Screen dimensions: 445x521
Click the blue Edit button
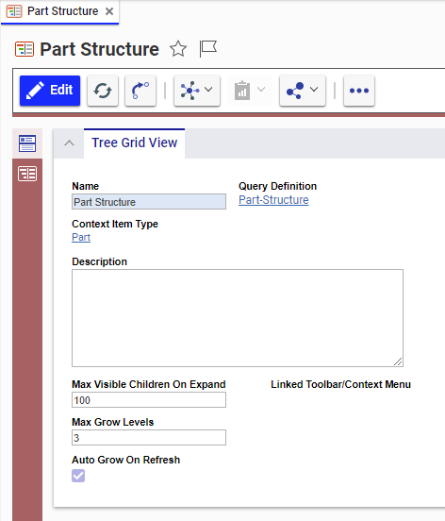click(50, 91)
